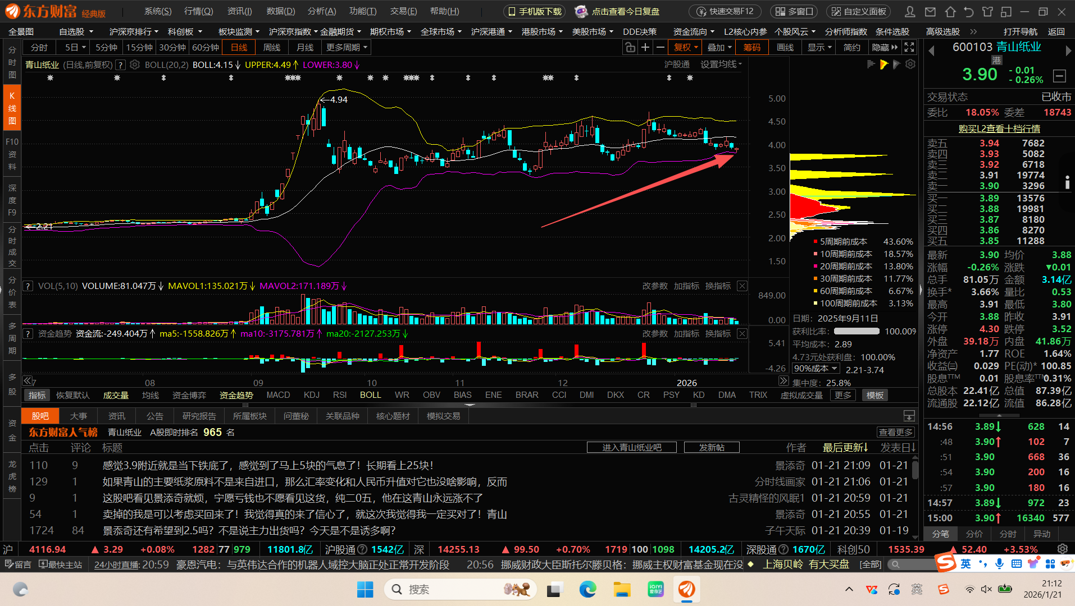Open help for the BOLL main chart
1075x606 pixels.
(120, 65)
